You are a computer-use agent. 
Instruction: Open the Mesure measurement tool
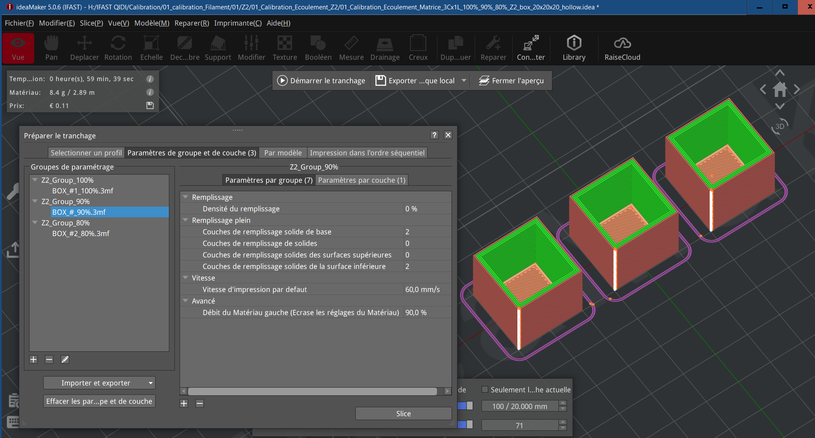[351, 48]
